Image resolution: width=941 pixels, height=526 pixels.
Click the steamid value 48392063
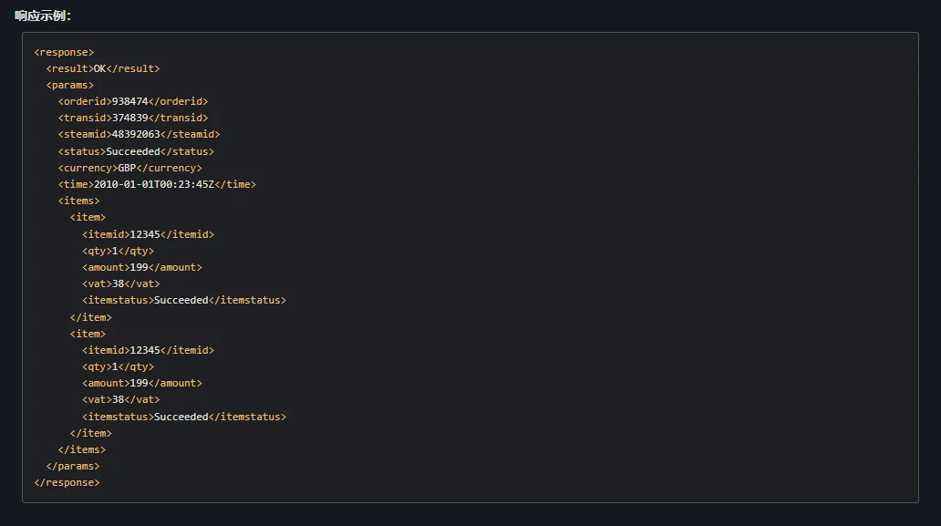click(x=136, y=134)
